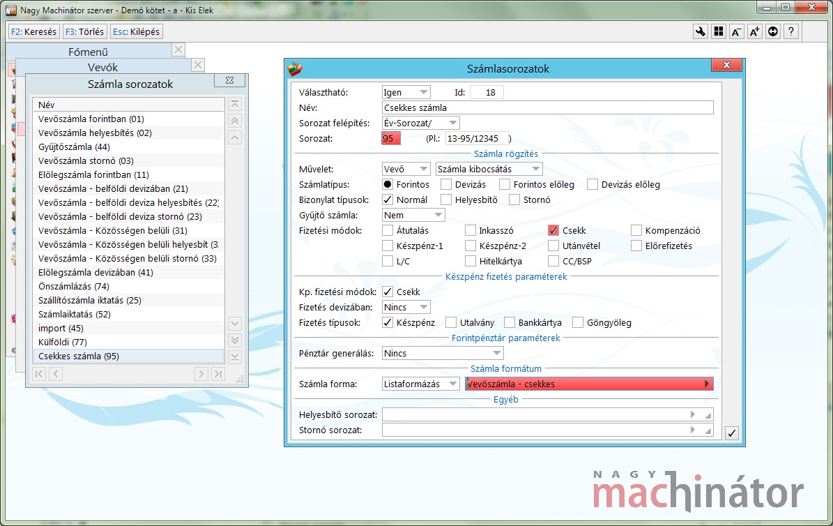Enable the Forintos előleg option
The image size is (833, 526).
click(x=505, y=185)
